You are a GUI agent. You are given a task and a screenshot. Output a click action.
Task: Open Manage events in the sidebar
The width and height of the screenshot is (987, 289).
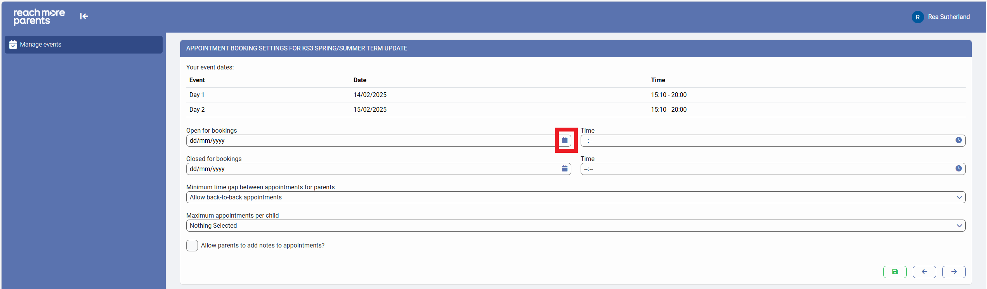click(83, 45)
